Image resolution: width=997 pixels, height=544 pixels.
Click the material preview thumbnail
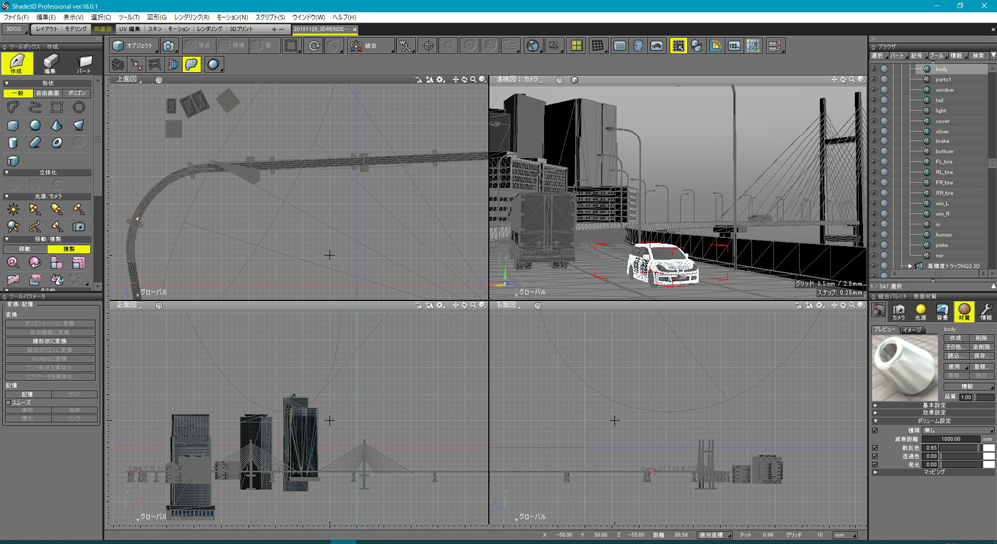click(x=905, y=366)
